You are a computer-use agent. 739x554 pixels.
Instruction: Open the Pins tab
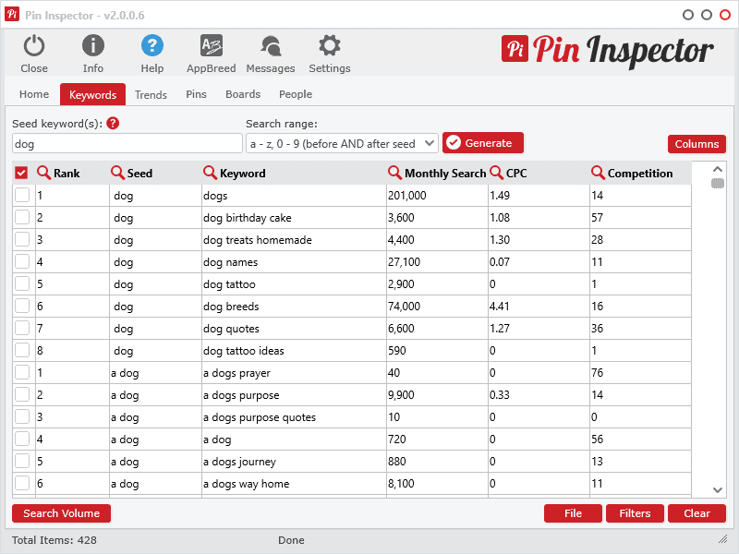pos(196,94)
